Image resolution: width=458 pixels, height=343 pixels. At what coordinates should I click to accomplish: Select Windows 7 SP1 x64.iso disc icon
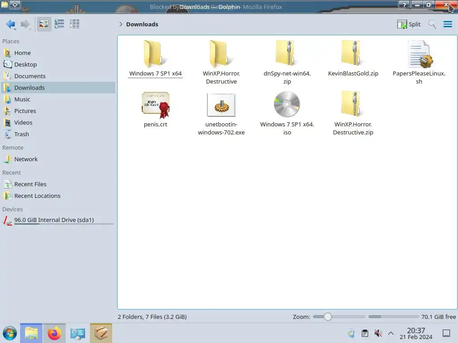tap(287, 104)
